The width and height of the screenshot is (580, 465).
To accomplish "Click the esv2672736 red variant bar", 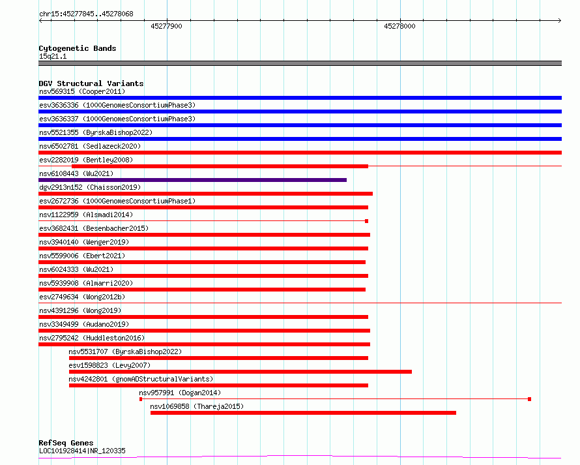I will pos(203,207).
